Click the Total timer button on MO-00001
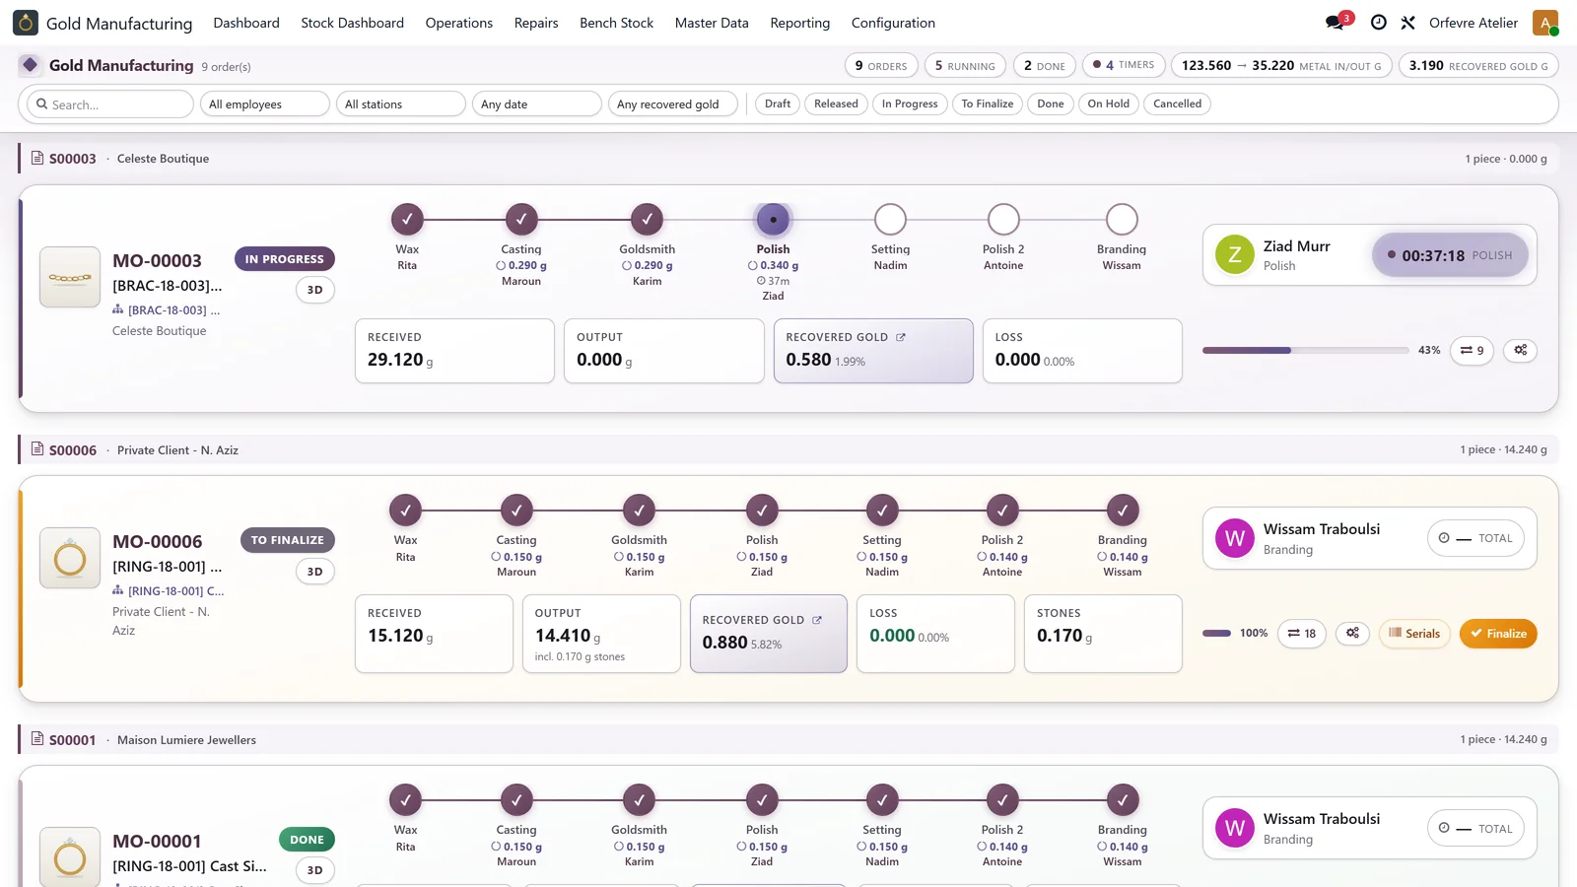The image size is (1577, 887). (1475, 829)
